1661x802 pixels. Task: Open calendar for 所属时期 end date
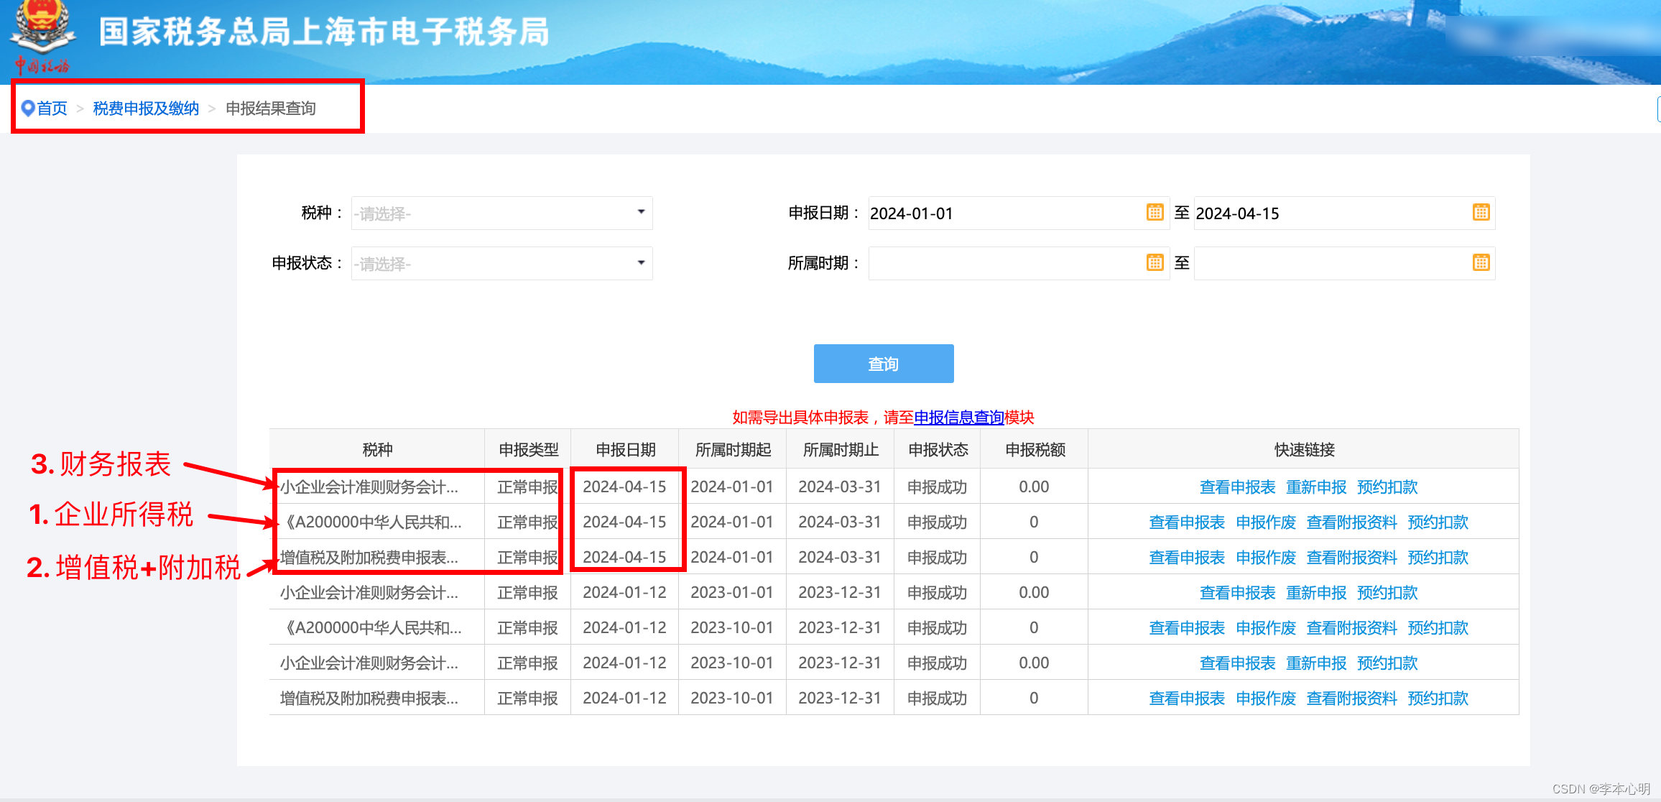tap(1481, 263)
